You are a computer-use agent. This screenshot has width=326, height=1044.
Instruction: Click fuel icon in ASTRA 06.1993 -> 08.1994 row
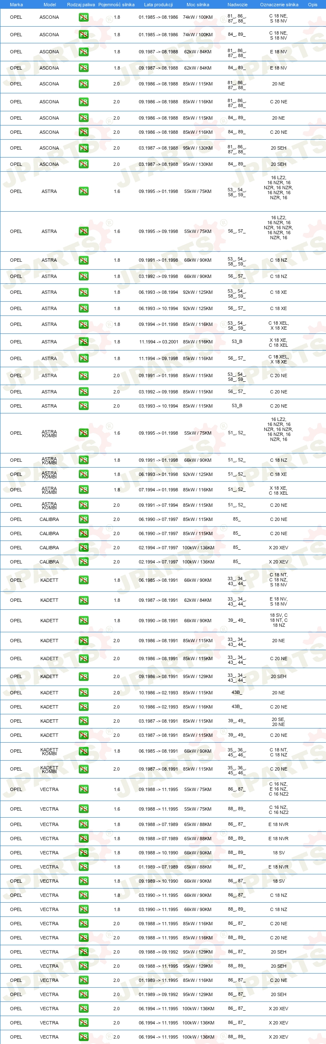tap(84, 292)
